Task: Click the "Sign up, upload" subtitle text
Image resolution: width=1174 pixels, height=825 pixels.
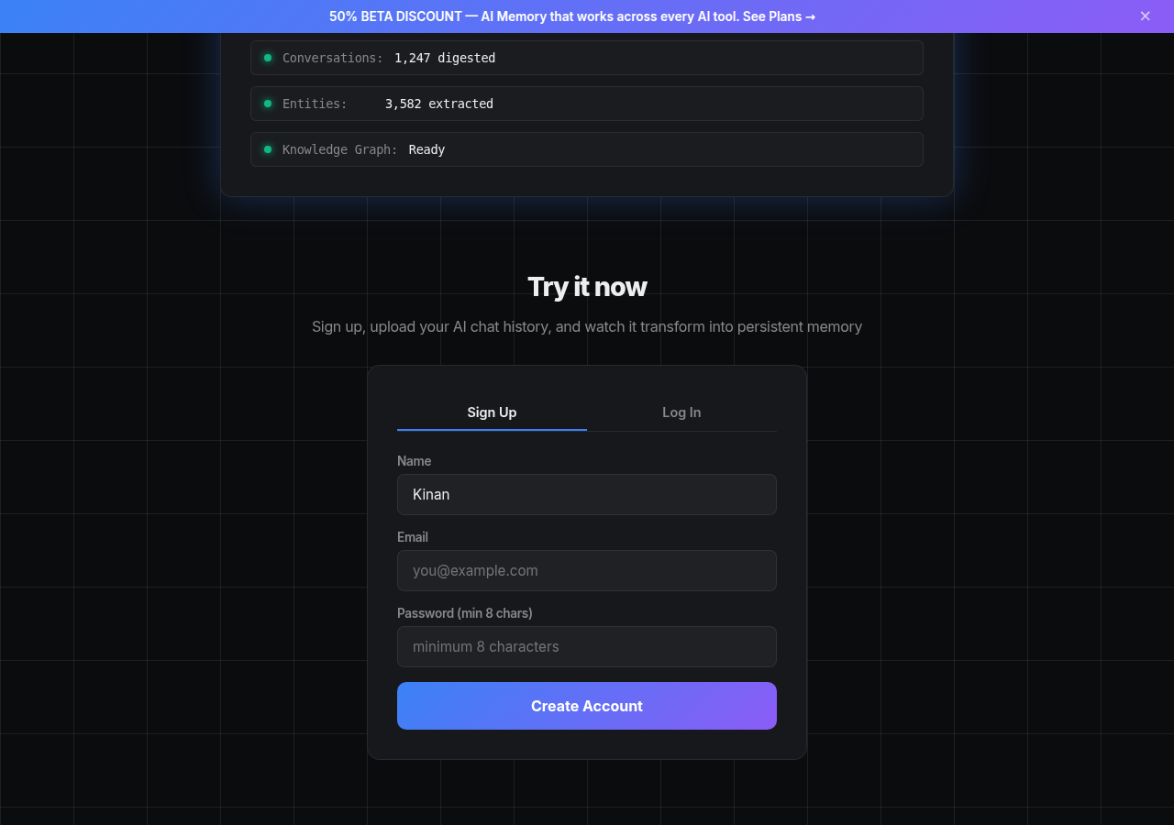Action: pyautogui.click(x=587, y=326)
